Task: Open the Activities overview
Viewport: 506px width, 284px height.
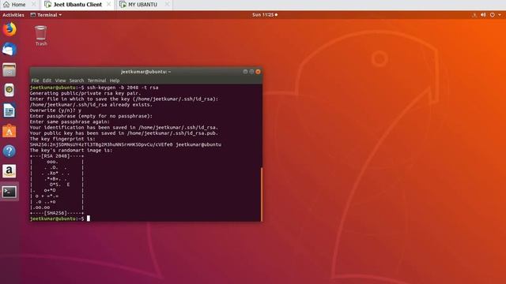Action: point(13,15)
